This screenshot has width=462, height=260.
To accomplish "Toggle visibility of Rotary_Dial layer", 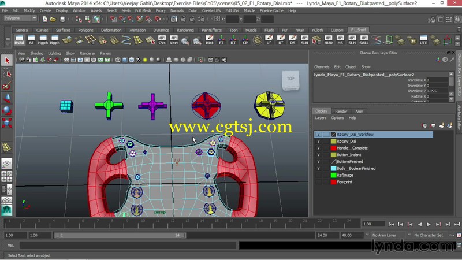I will (318, 141).
